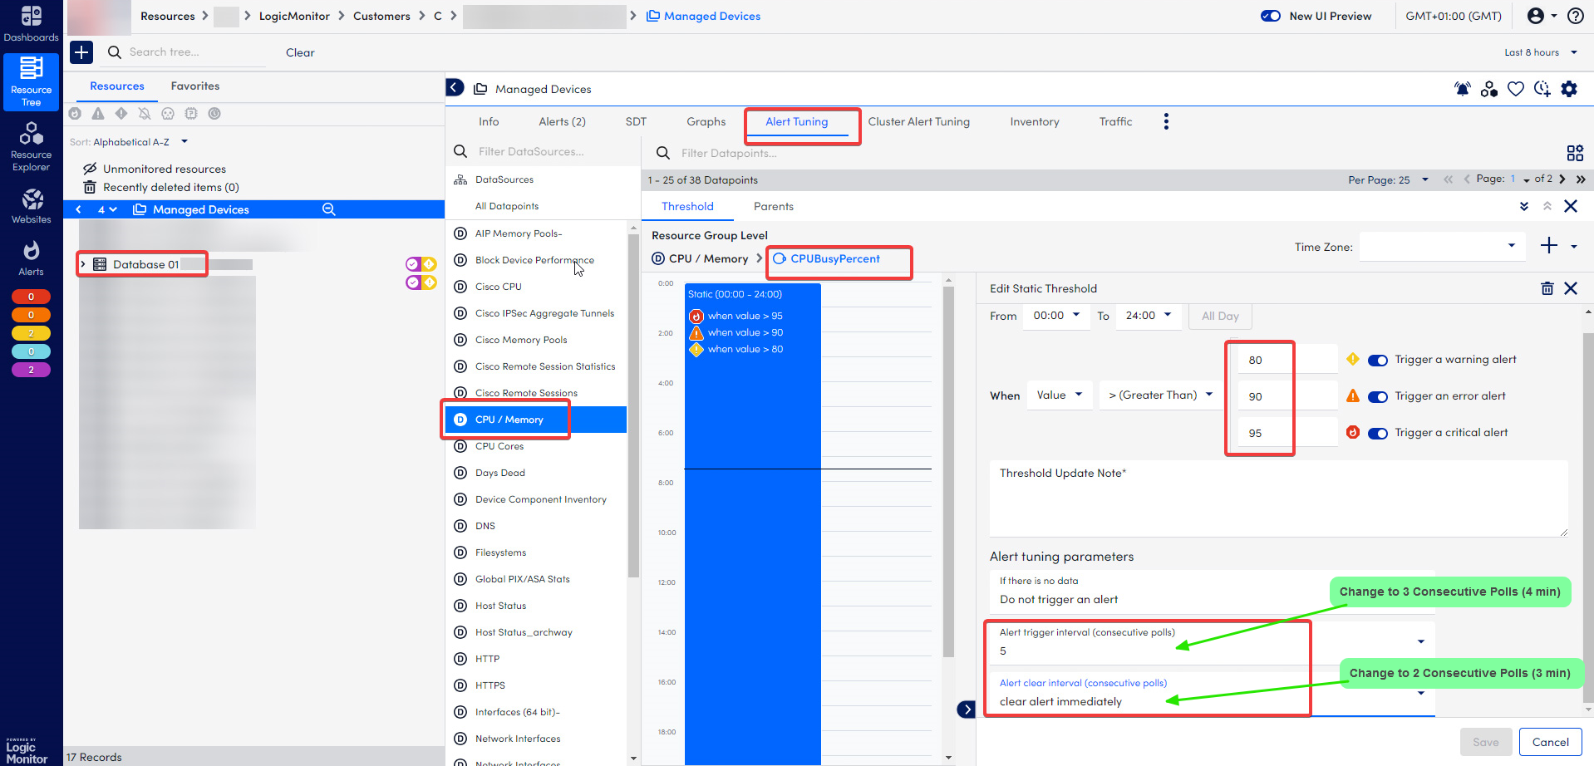Click the Cancel button
Screen dimensions: 1594x766
pyautogui.click(x=1551, y=743)
